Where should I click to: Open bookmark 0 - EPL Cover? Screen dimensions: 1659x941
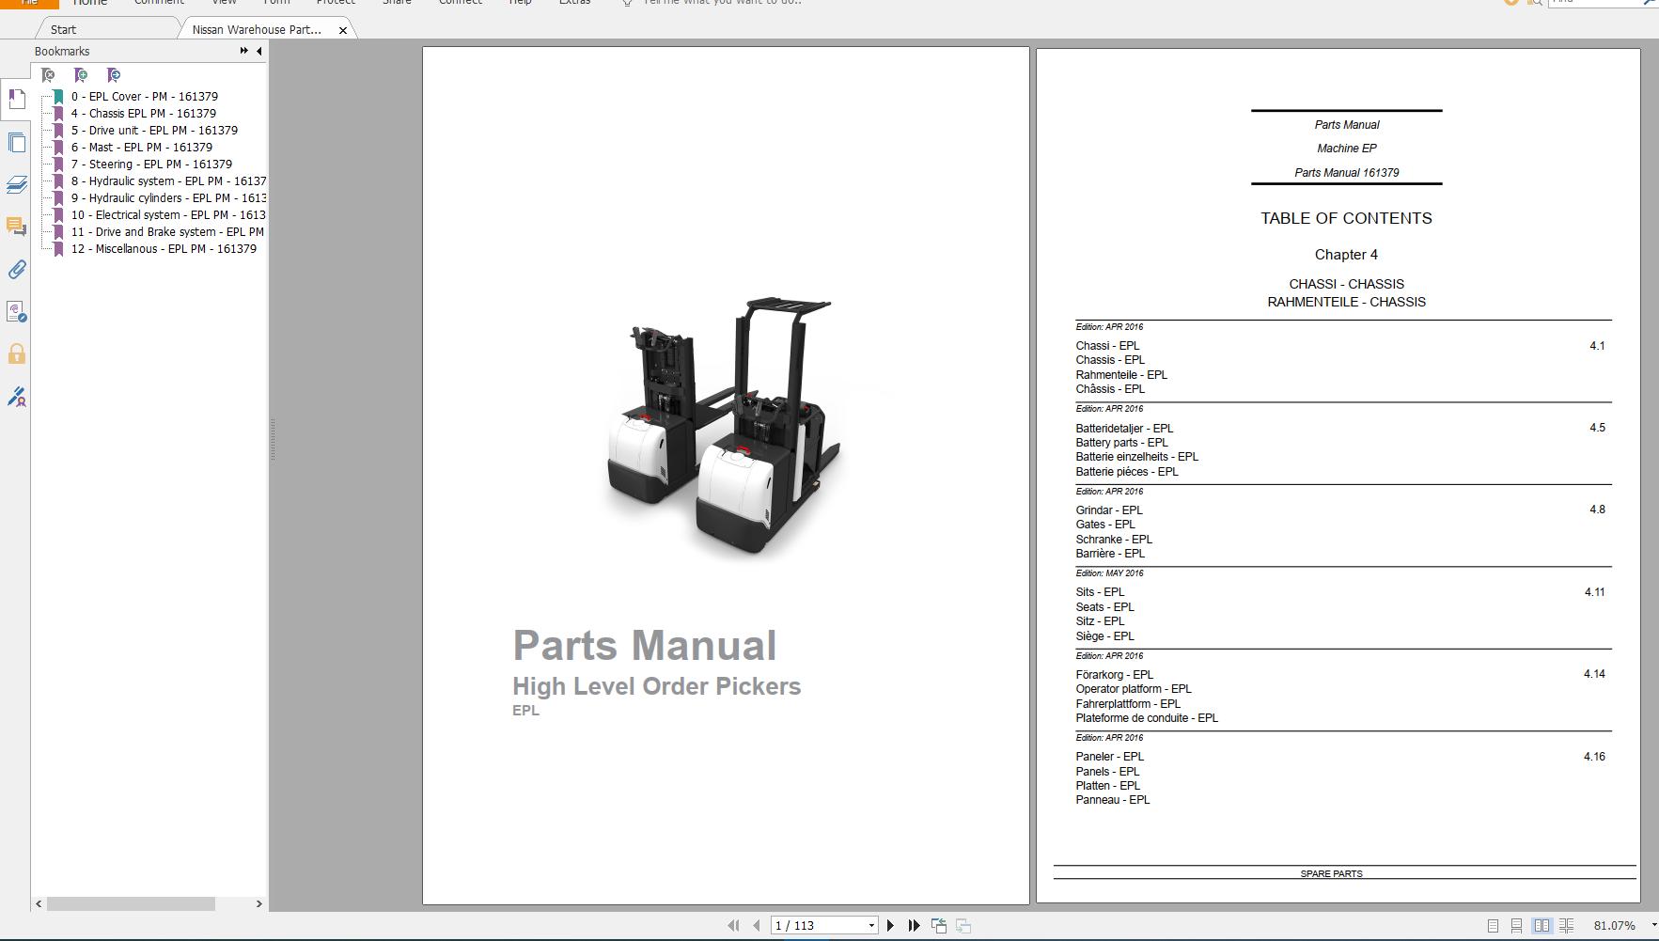click(x=145, y=97)
